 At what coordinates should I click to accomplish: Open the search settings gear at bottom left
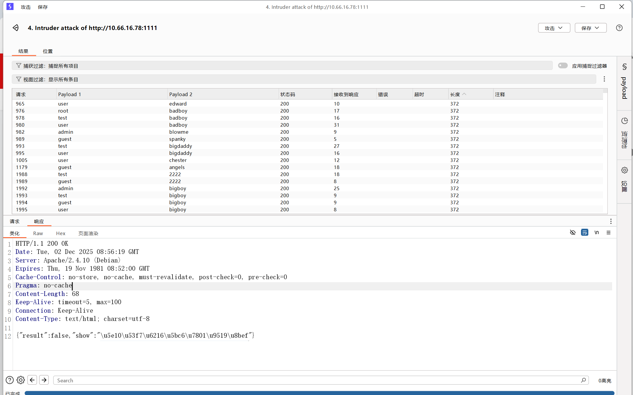(21, 380)
